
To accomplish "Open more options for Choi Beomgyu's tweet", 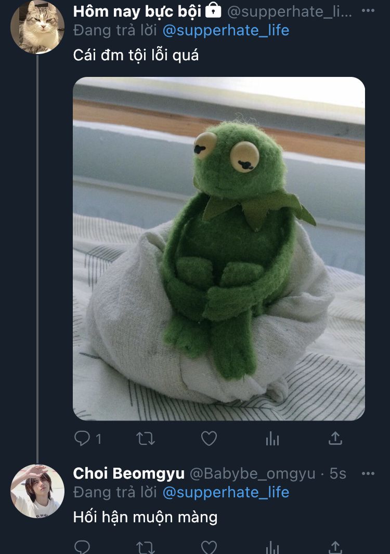I will point(368,473).
